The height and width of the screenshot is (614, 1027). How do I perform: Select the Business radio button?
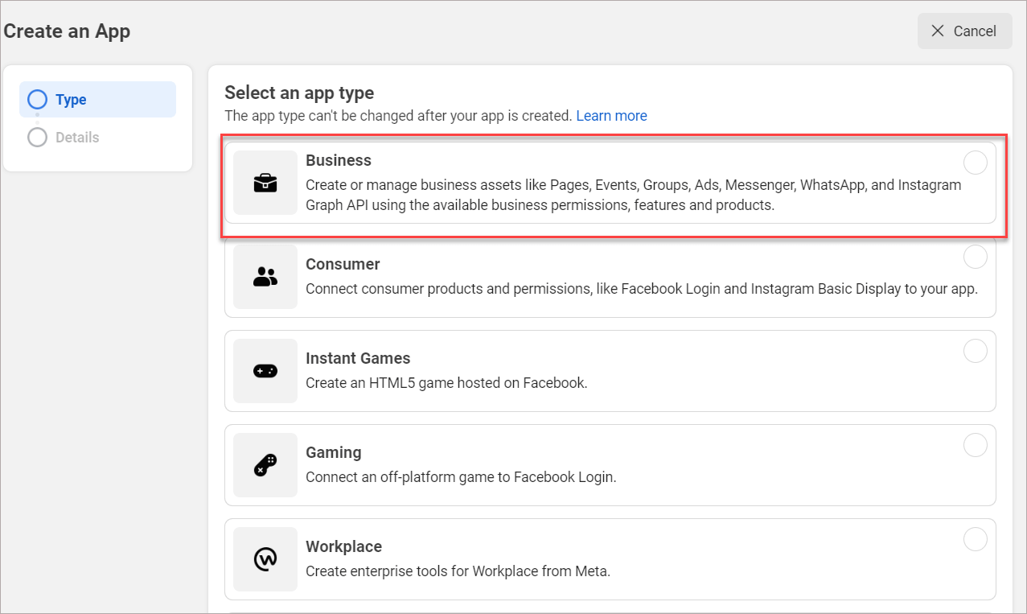976,163
